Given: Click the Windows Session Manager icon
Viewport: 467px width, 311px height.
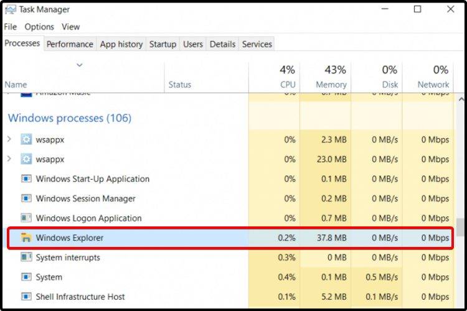Looking at the screenshot, I should (x=26, y=198).
